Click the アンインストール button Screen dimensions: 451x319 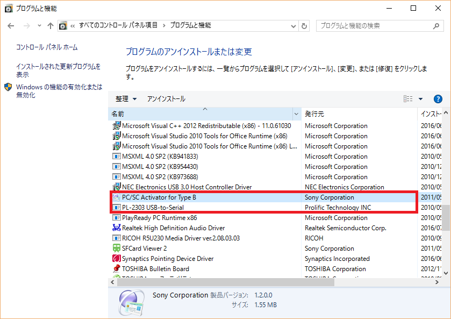click(166, 99)
